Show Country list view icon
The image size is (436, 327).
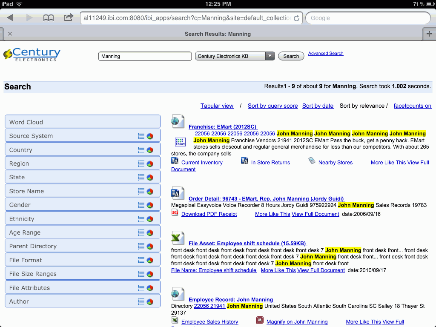coord(141,150)
